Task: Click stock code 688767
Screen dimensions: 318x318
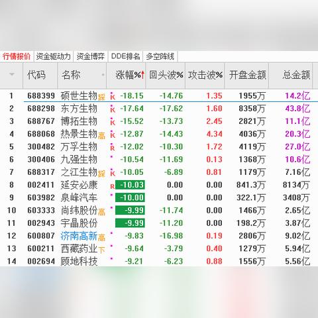Action: coord(41,121)
